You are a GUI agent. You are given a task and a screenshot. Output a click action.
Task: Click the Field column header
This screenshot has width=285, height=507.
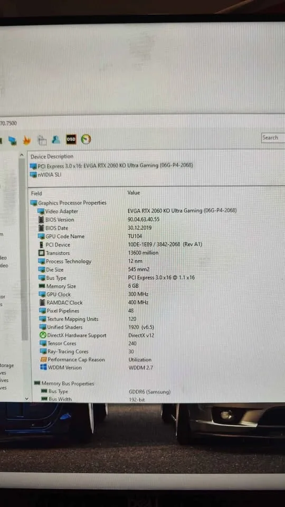pos(36,193)
